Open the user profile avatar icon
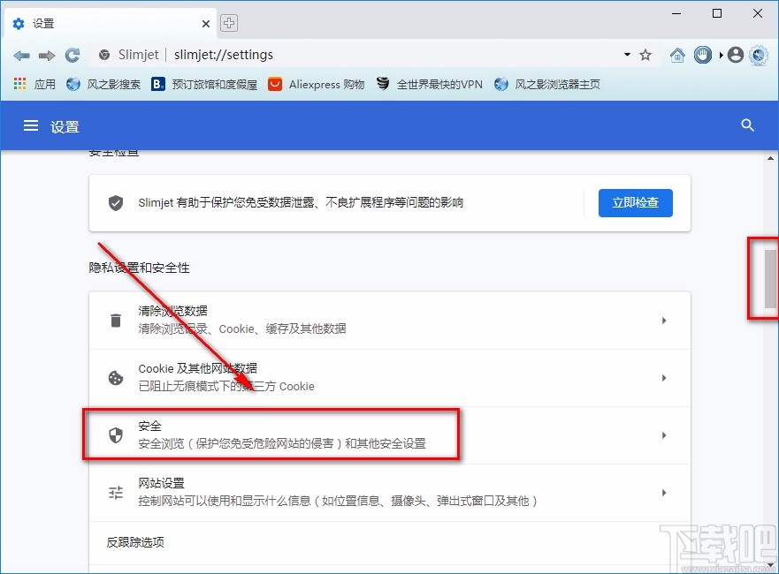 pyautogui.click(x=735, y=55)
